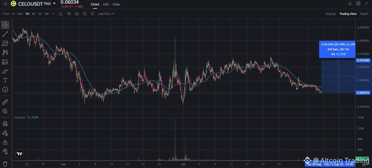This screenshot has height=168, width=372.
Task: Select the 1s timeframe
Action: (x=13, y=14)
